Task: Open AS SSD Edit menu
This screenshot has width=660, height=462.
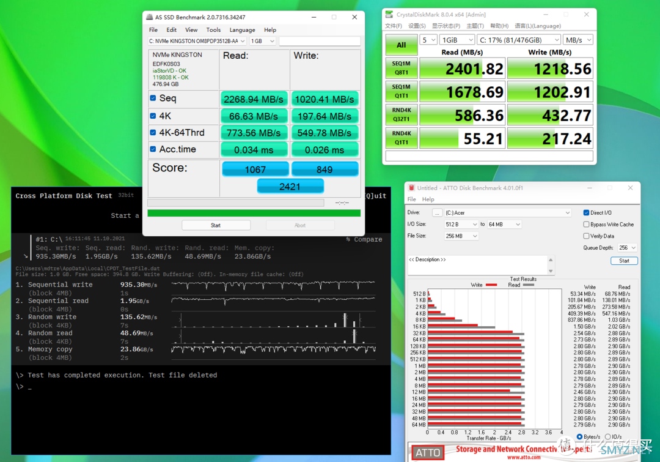Action: (x=171, y=30)
